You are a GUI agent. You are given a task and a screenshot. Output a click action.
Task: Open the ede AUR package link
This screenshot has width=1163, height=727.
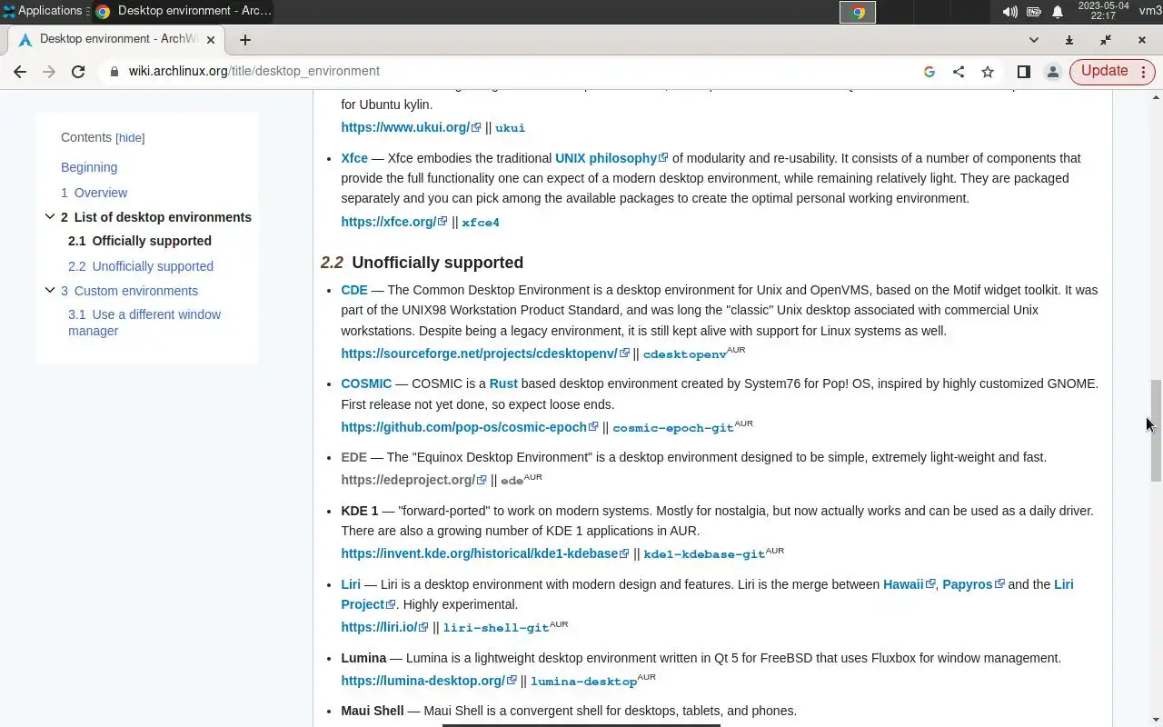pyautogui.click(x=512, y=481)
